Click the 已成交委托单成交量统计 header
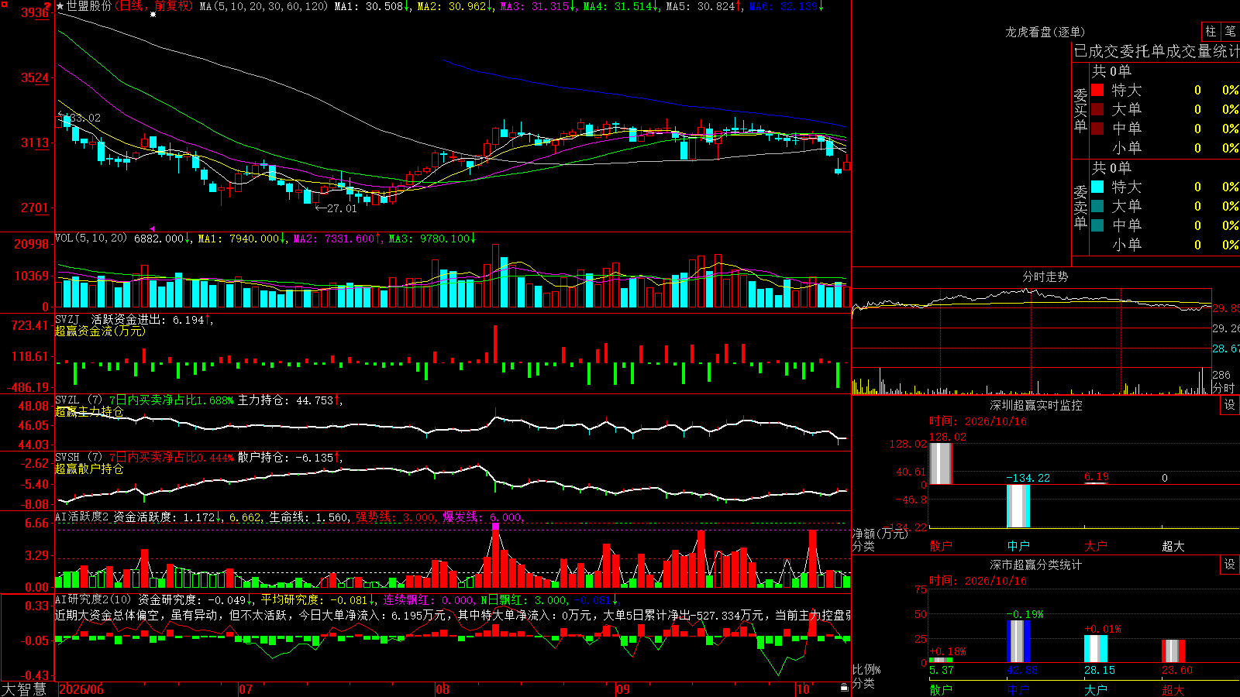The height and width of the screenshot is (697, 1240). [1156, 51]
